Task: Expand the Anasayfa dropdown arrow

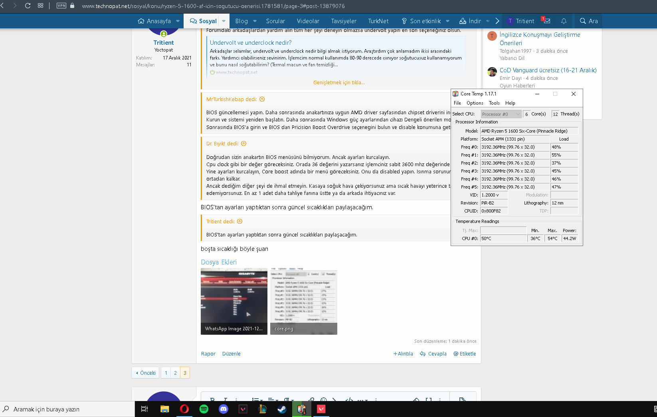Action: coord(178,21)
